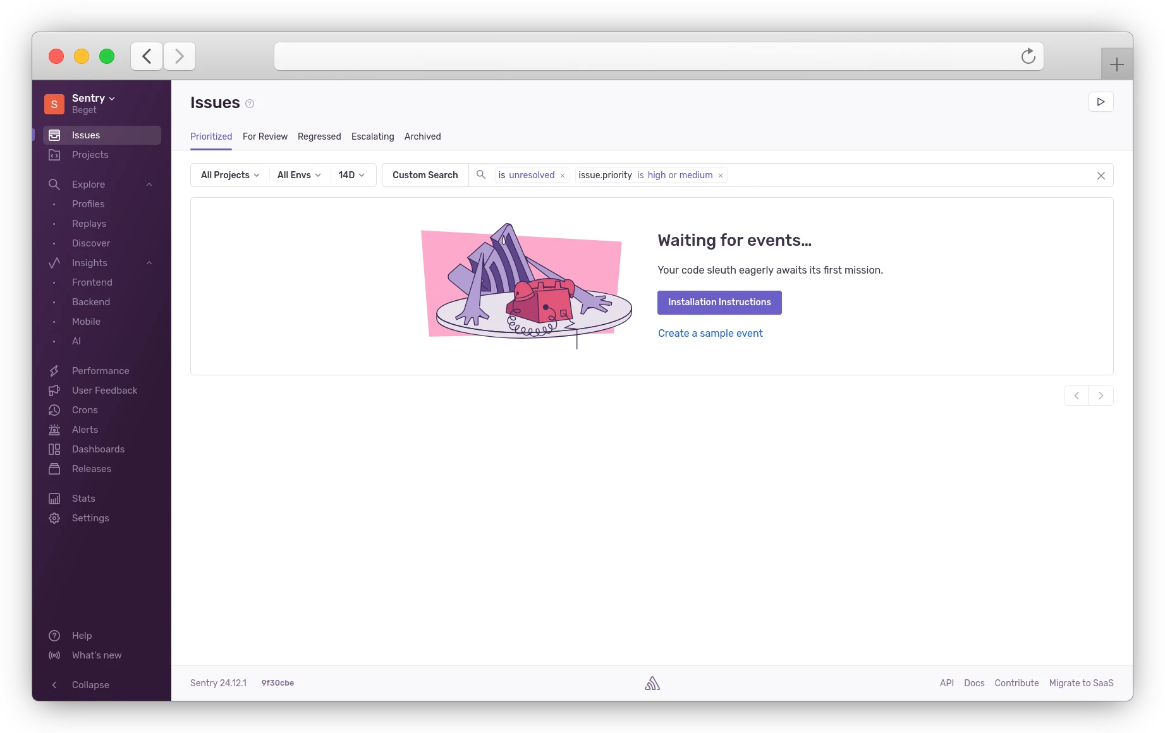The image size is (1165, 733).
Task: Click the Dashboards grid icon
Action: point(54,449)
